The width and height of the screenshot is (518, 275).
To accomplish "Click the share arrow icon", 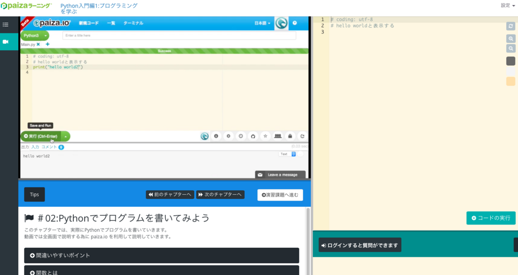I will 303,136.
